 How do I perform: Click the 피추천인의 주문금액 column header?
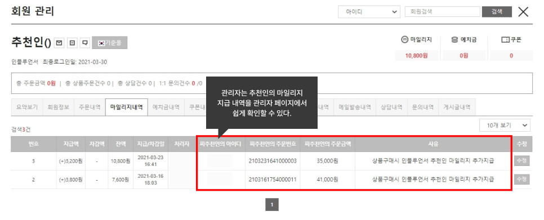point(328,144)
